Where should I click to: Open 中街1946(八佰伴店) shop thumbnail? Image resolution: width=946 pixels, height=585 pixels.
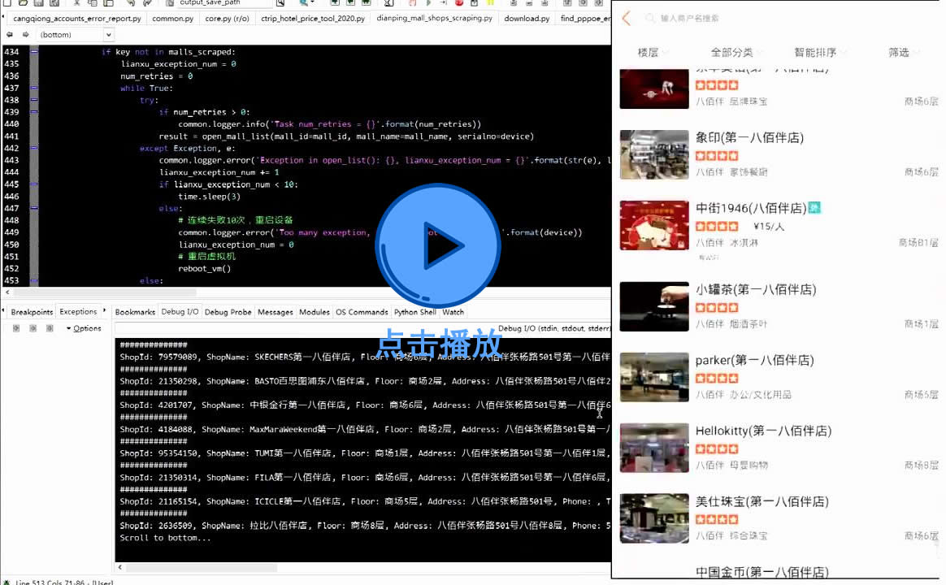point(654,225)
